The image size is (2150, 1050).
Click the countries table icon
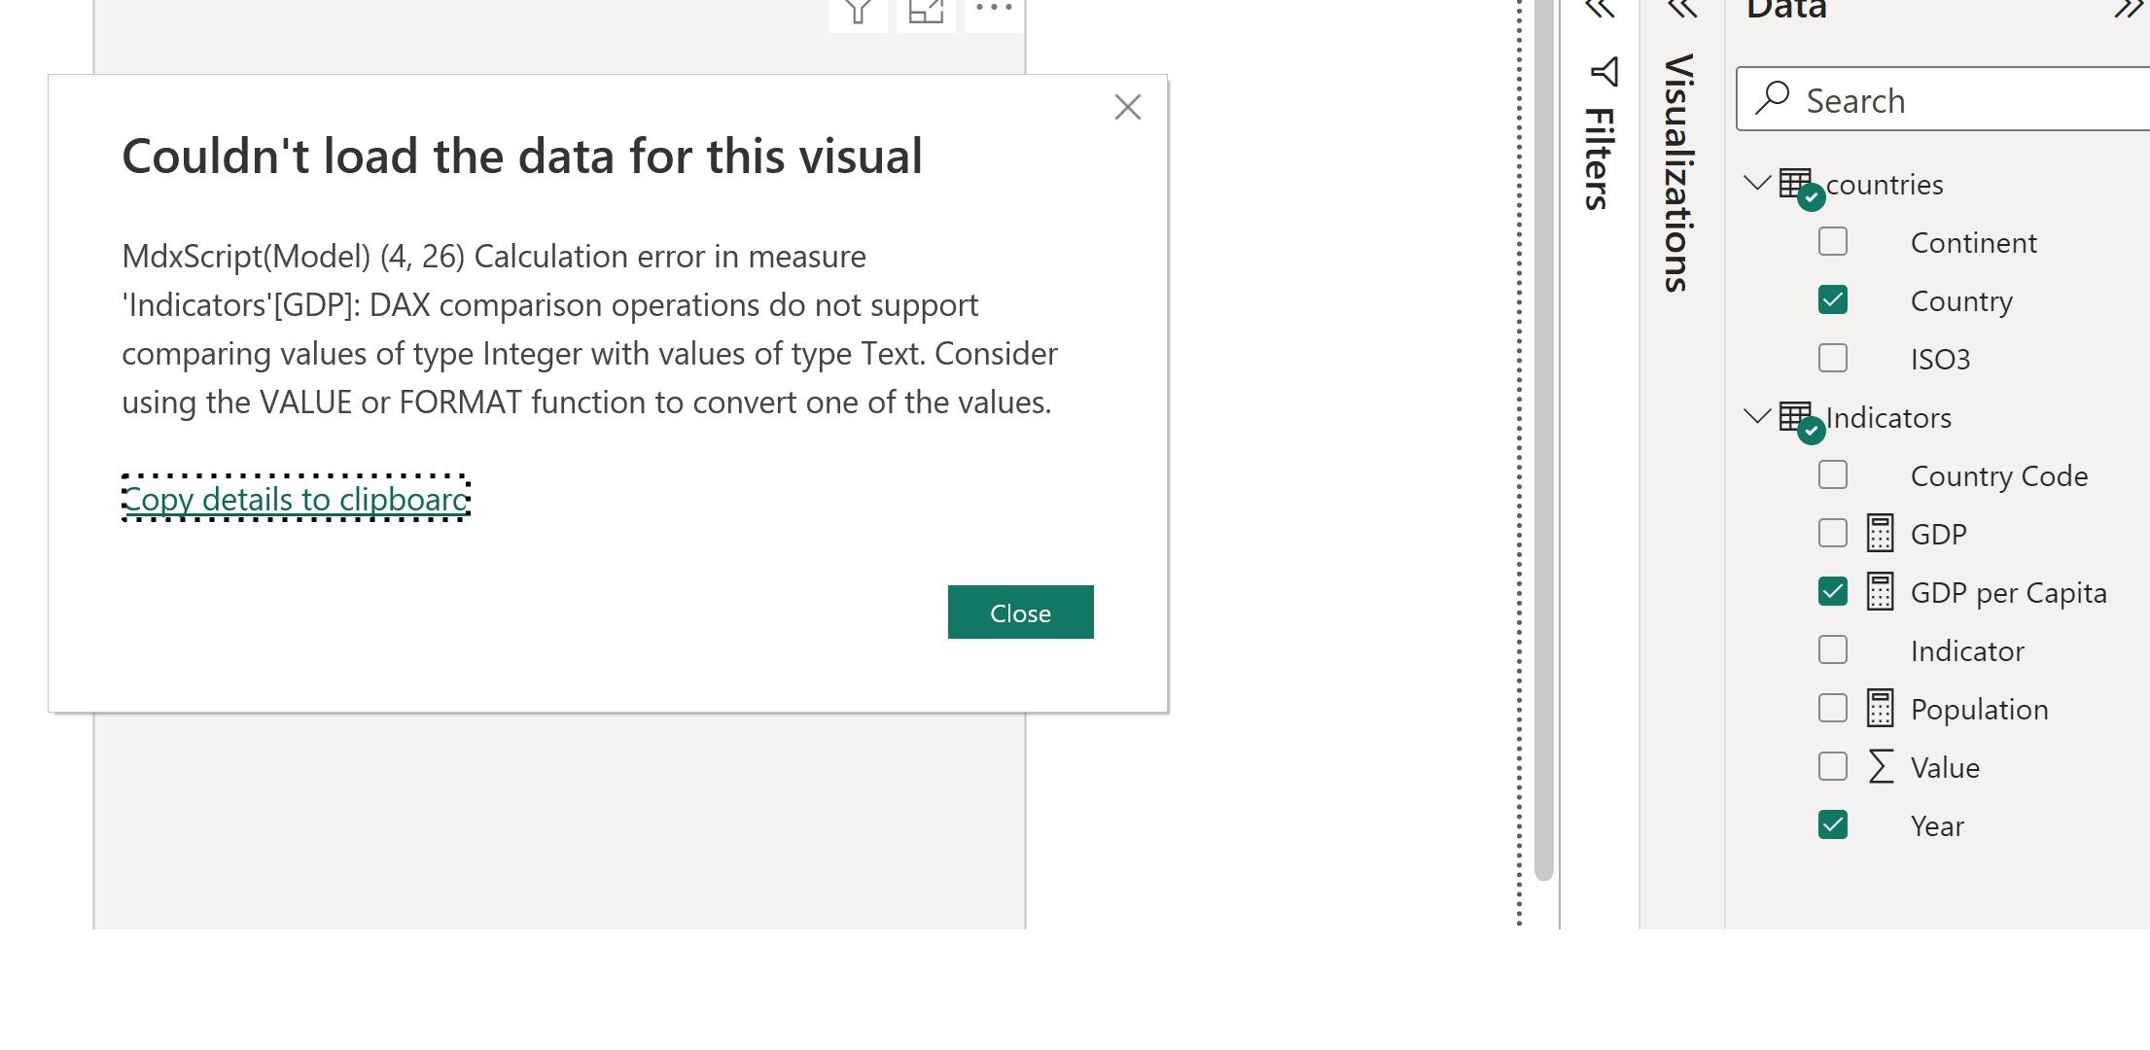[1797, 185]
